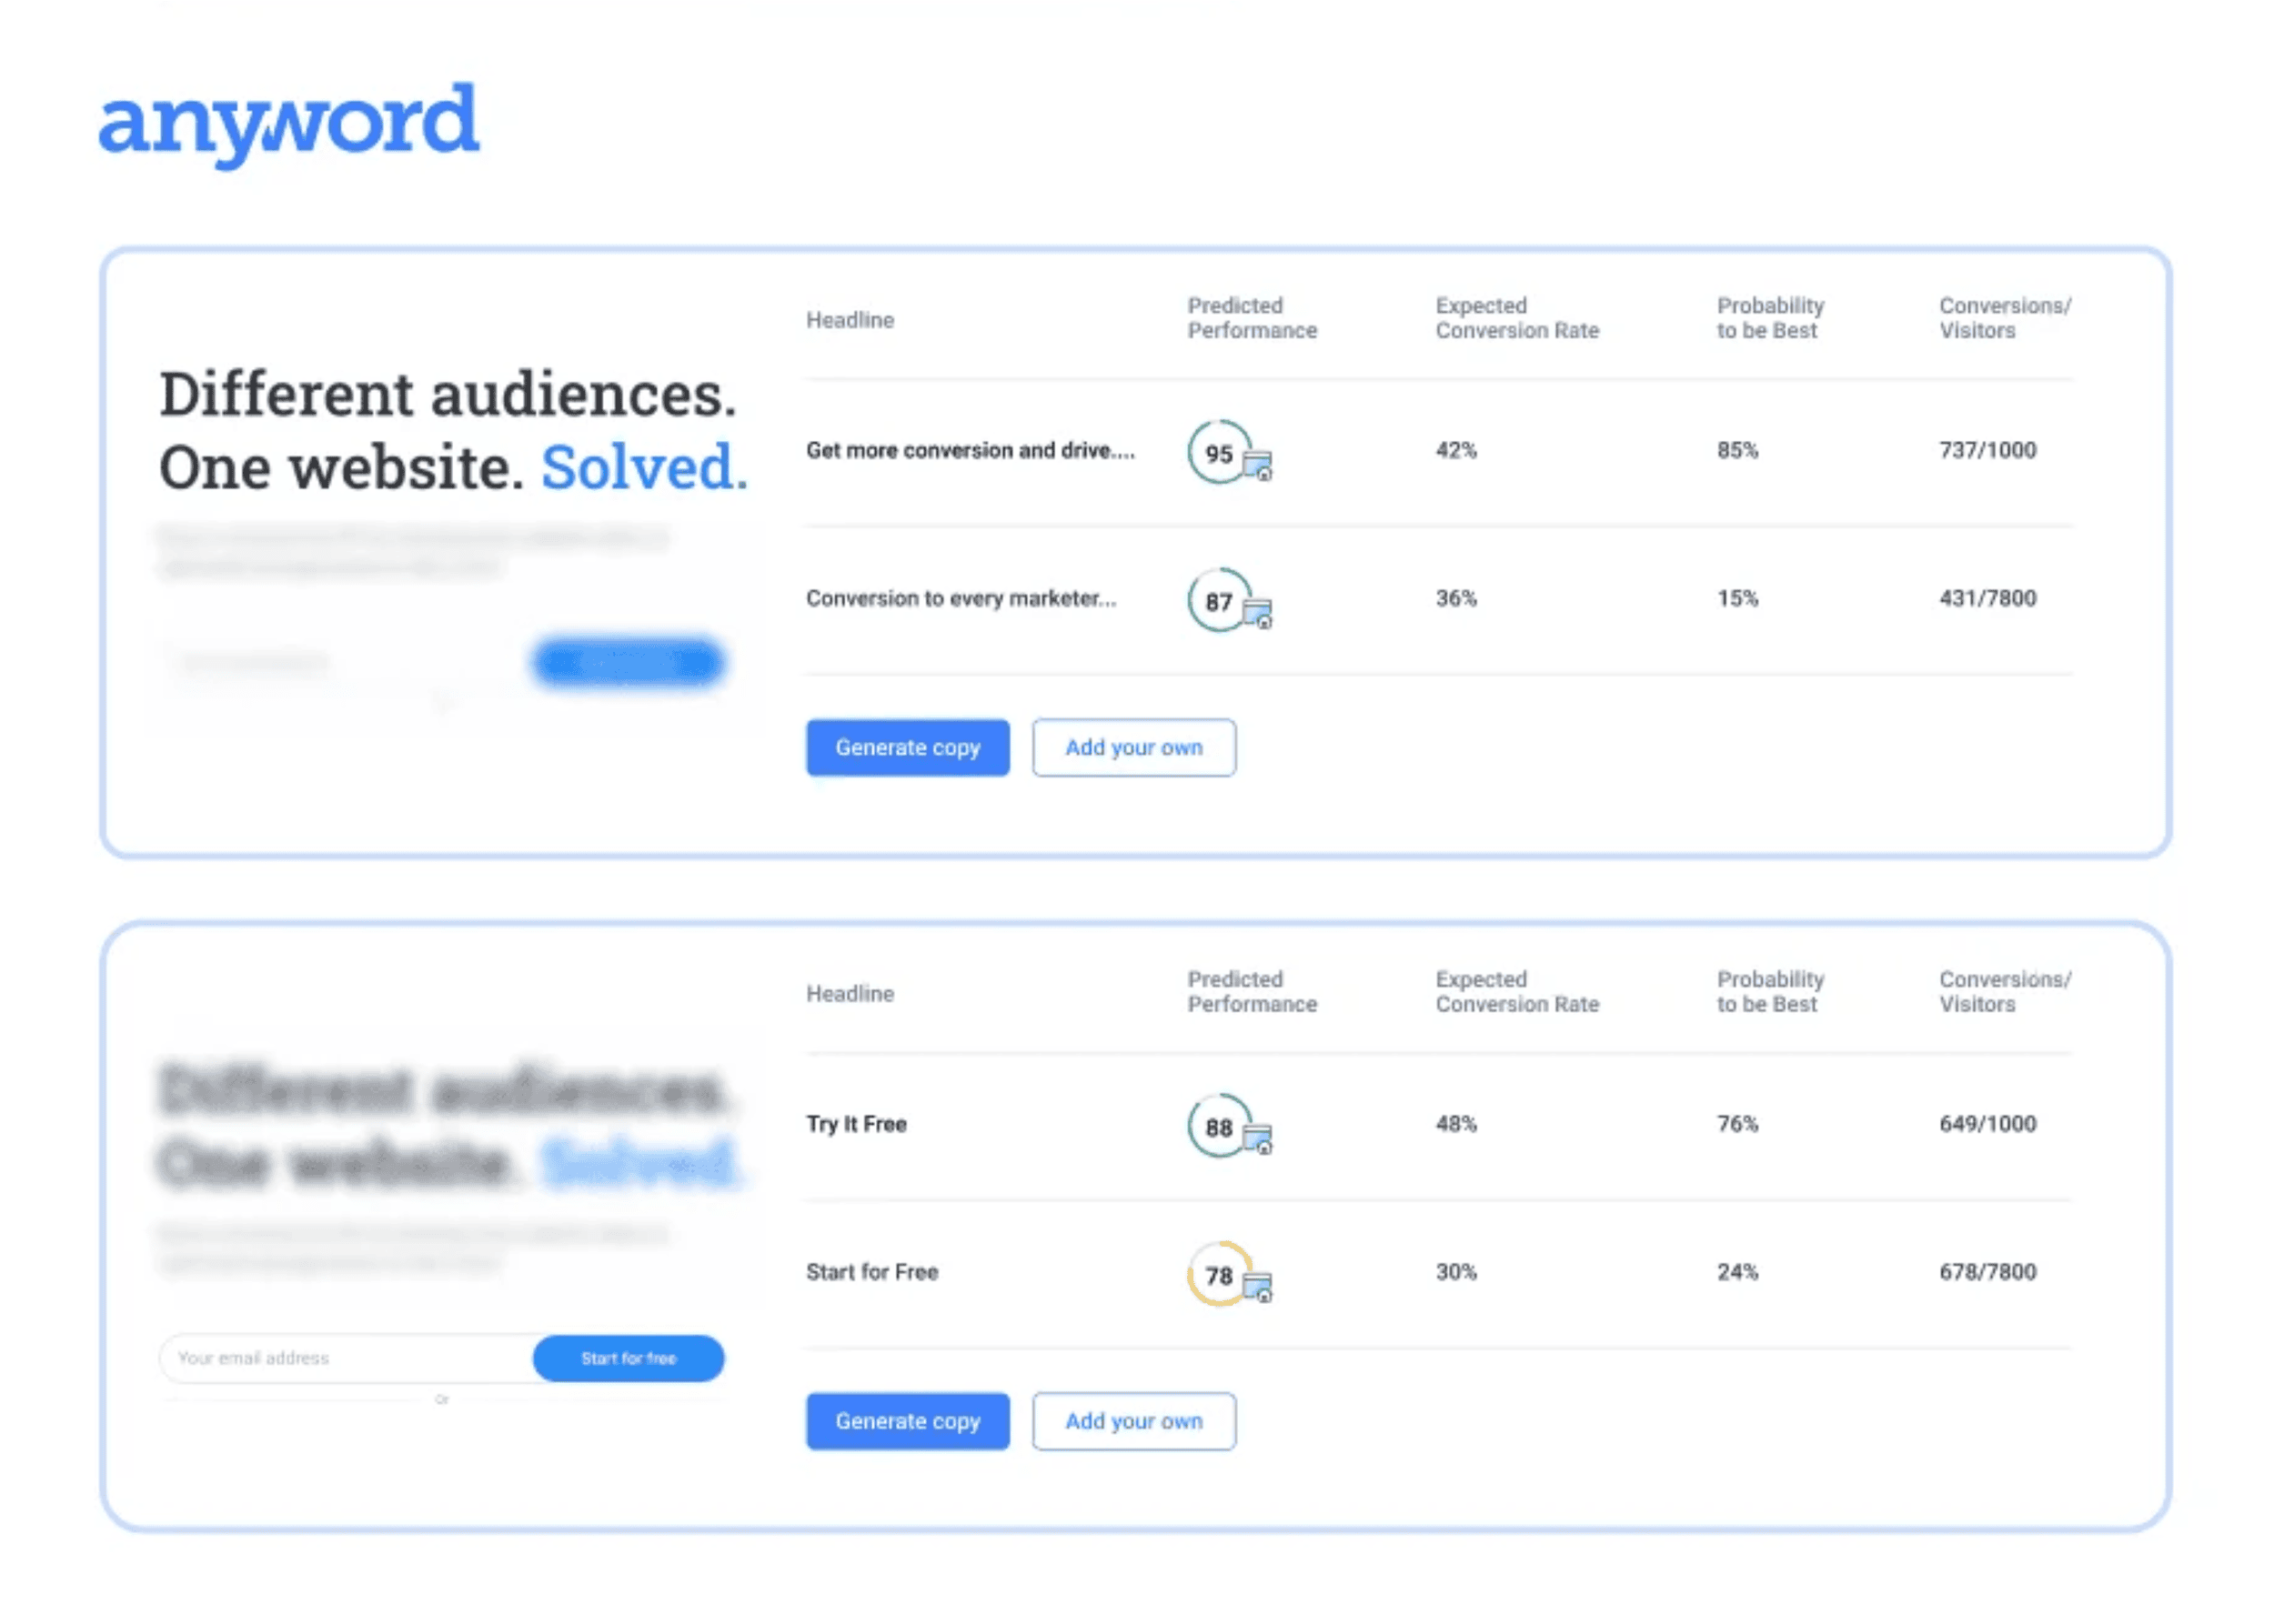Viewport: 2274px width, 1624px height.
Task: Click the Your email address input field
Action: [330, 1358]
